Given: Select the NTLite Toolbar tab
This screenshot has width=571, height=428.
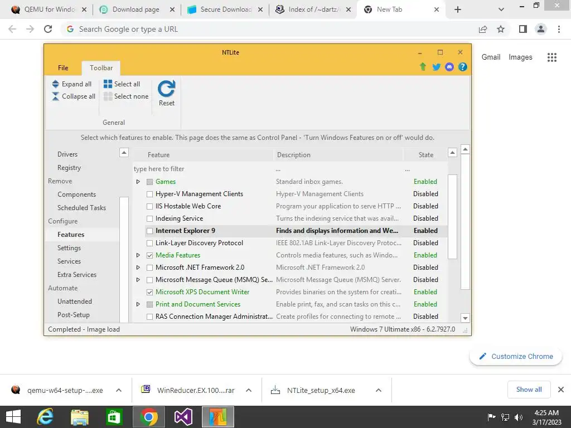Looking at the screenshot, I should 101,67.
